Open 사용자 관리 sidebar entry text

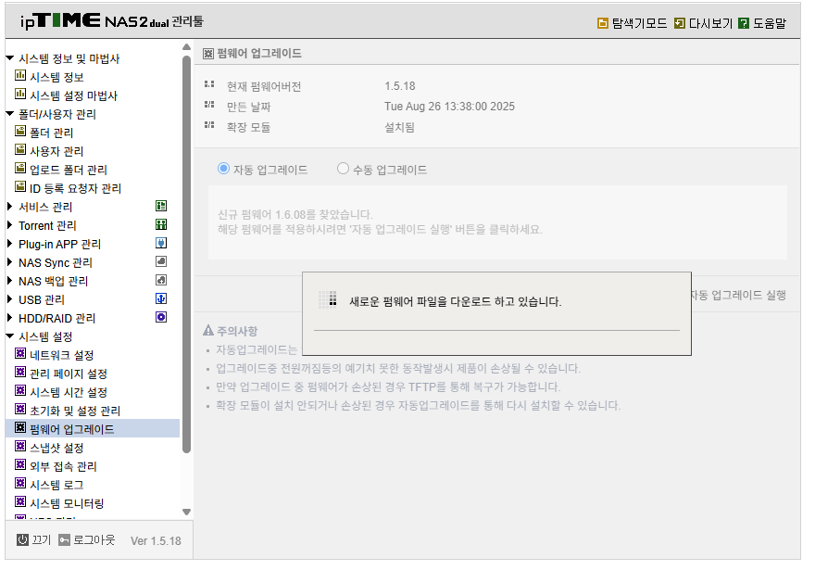point(56,151)
